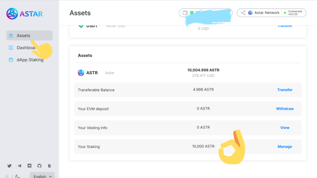Click Transfer in Transferable Balance row
Screen dimensions: 317x178
click(285, 90)
